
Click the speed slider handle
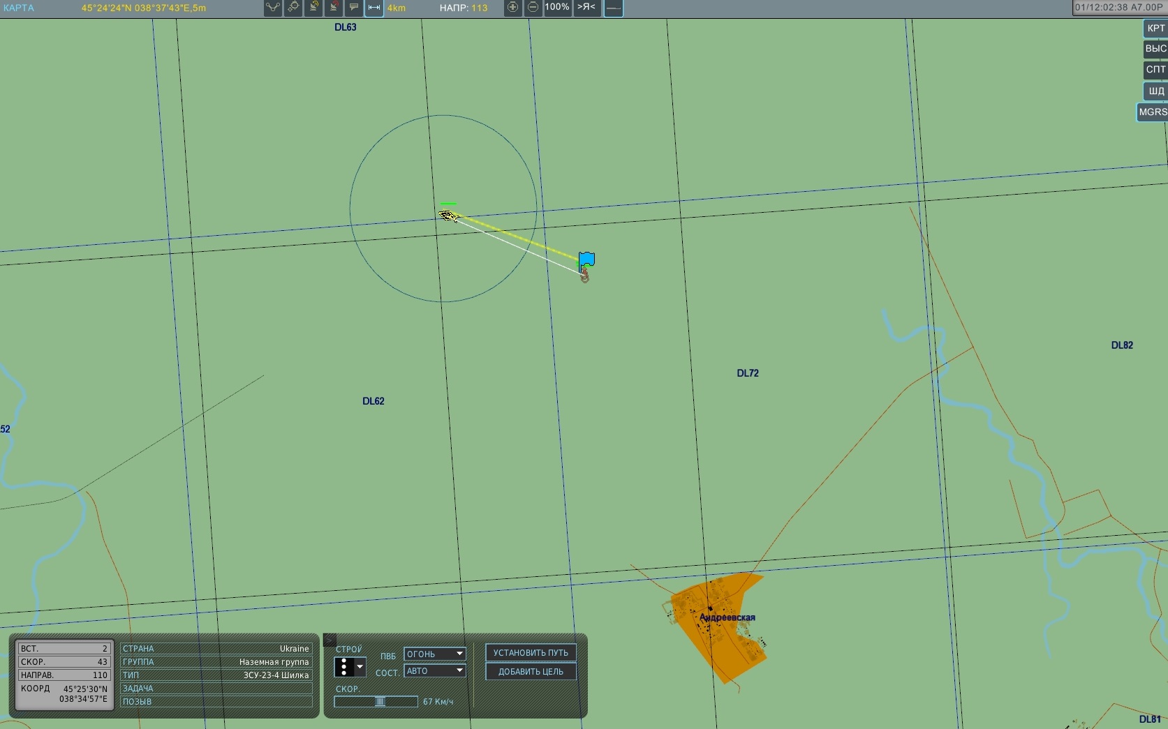[x=380, y=702]
